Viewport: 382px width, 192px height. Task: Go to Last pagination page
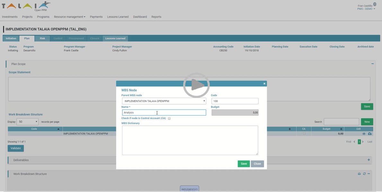point(370,142)
